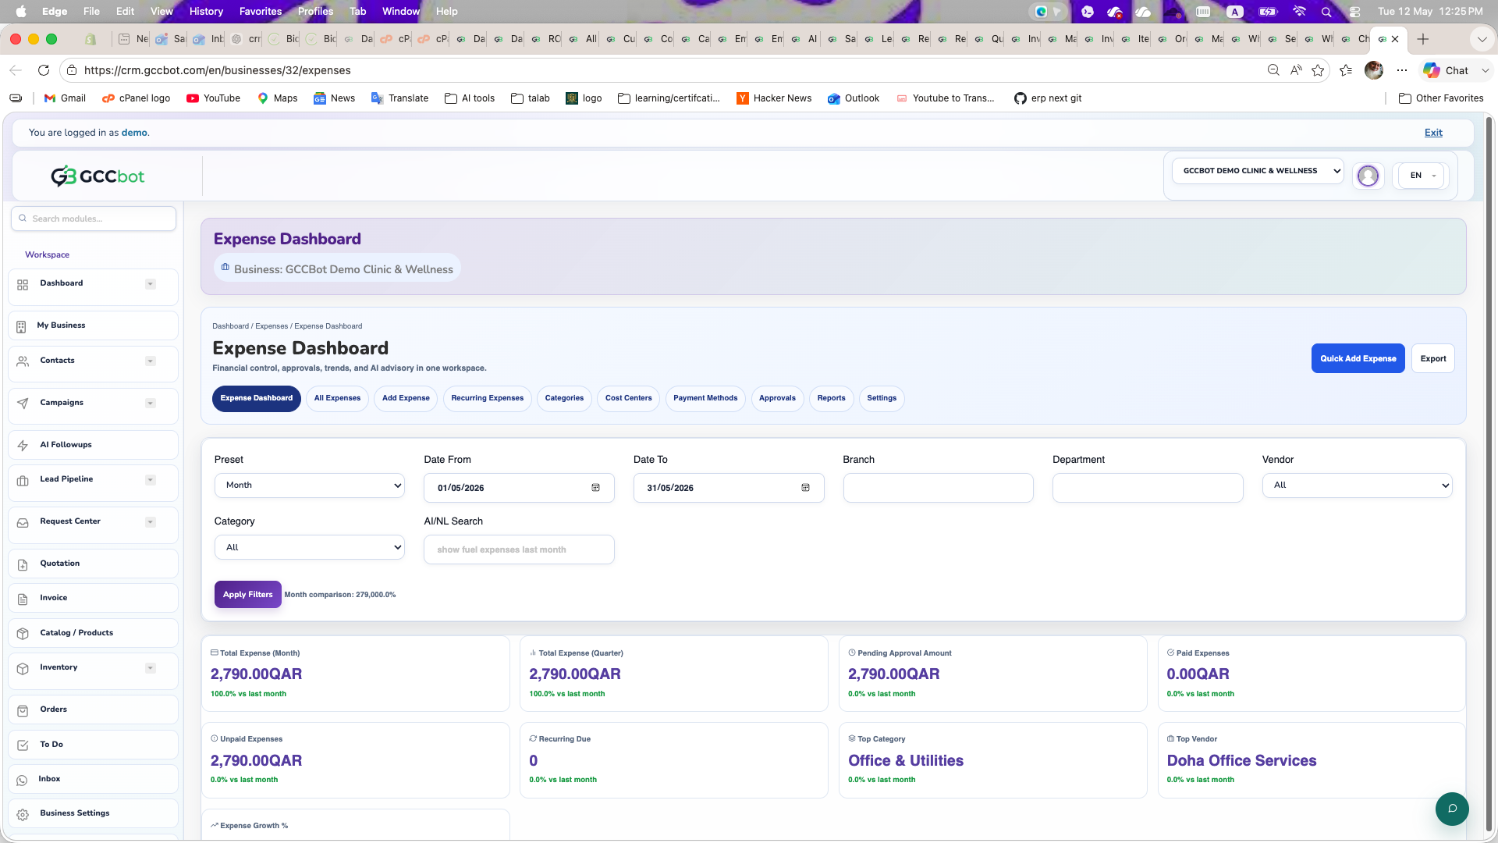
Task: Switch to the Reports tab
Action: coord(831,398)
